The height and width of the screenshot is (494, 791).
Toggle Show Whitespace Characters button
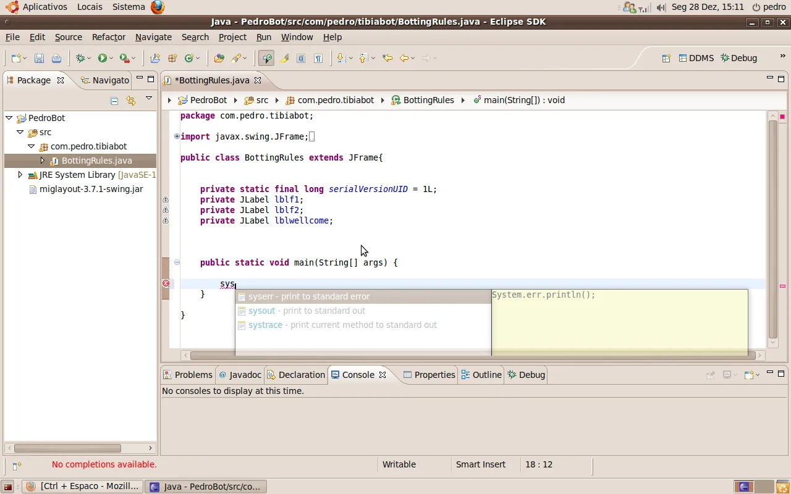318,58
